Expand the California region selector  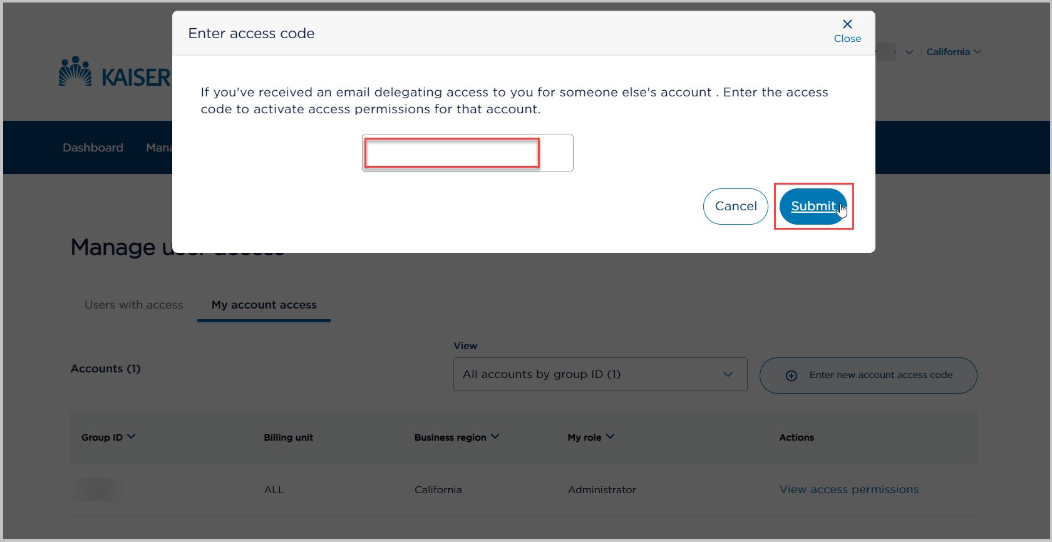[x=954, y=52]
